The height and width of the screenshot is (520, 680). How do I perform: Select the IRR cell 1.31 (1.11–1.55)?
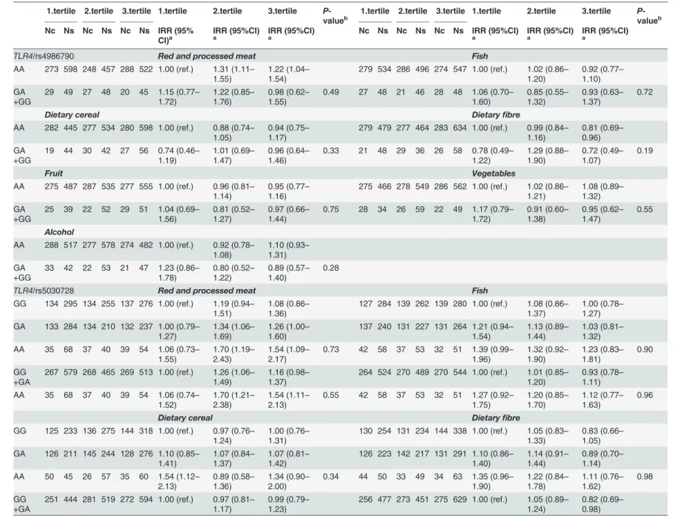[x=234, y=74]
